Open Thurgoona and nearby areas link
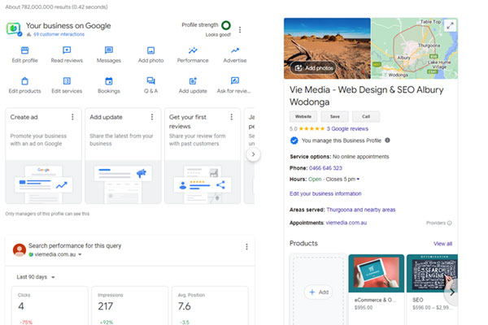Screen dimensions: 488x325 pyautogui.click(x=360, y=210)
